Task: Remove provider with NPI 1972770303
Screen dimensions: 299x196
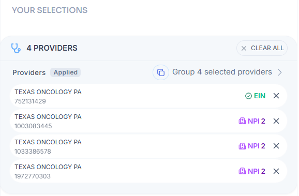Action: pos(276,171)
